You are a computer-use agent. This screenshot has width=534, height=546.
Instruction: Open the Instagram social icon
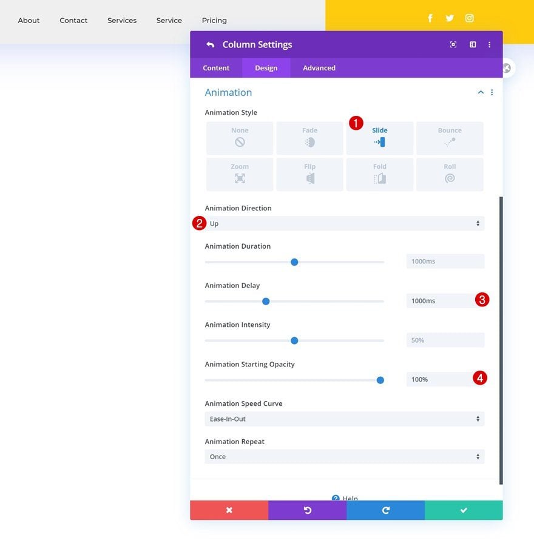tap(469, 18)
